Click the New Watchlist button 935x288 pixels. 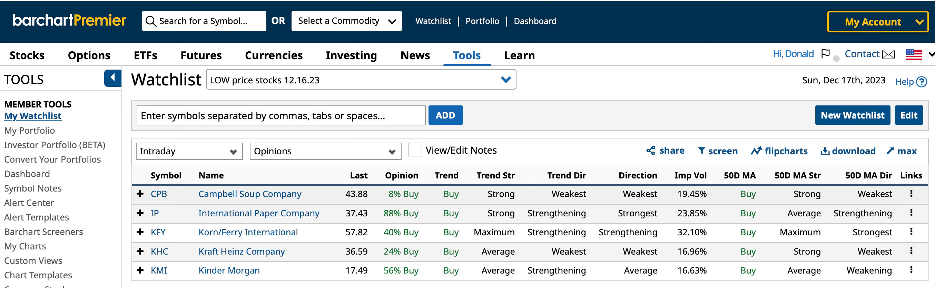(x=852, y=115)
